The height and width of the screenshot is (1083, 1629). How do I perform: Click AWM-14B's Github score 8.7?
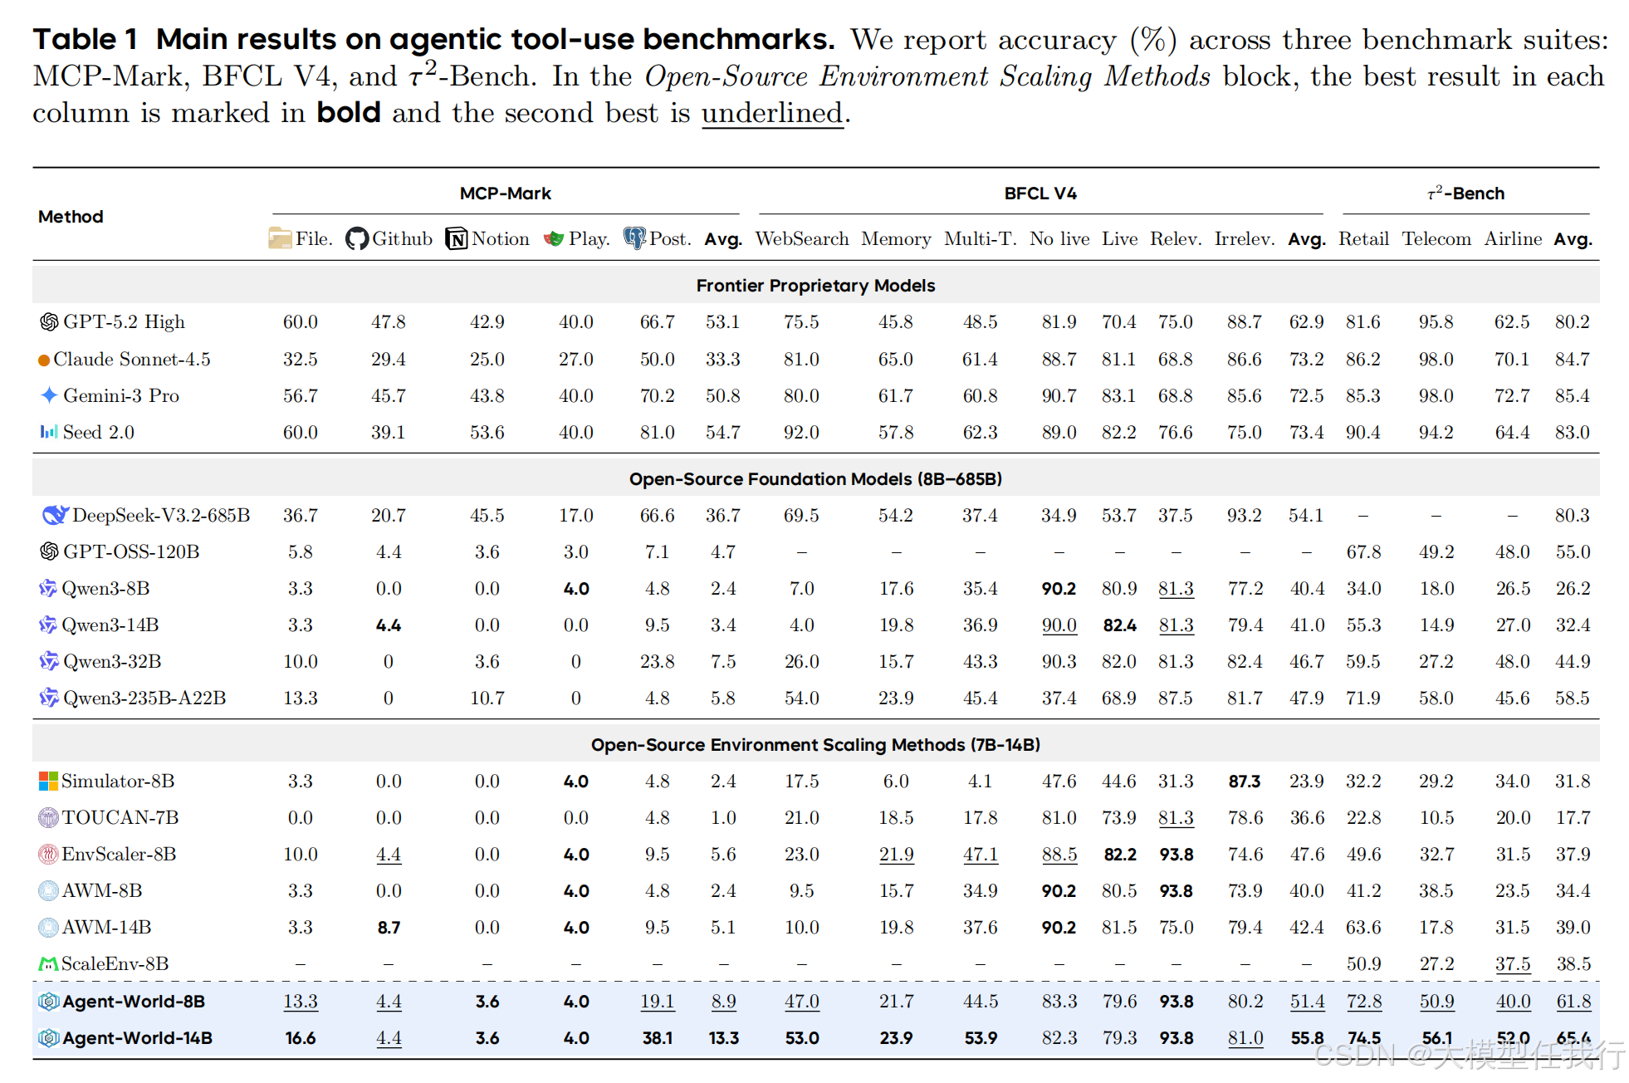point(389,928)
